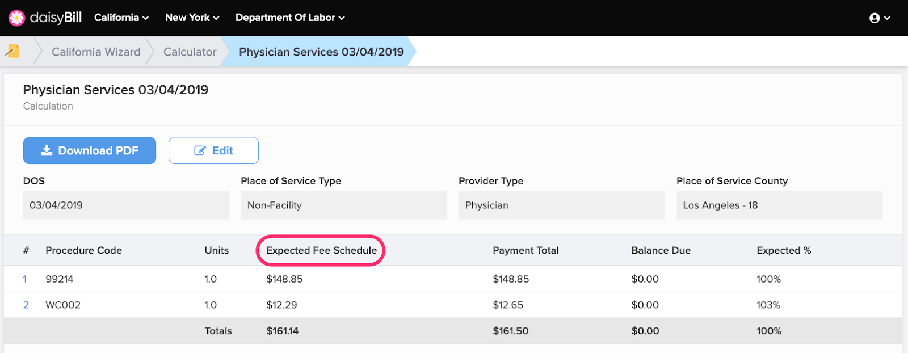
Task: Open the New York dropdown menu
Action: 192,18
